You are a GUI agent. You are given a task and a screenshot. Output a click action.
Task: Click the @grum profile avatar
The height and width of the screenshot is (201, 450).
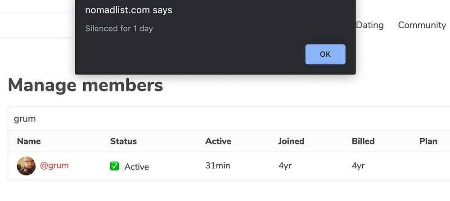point(26,166)
